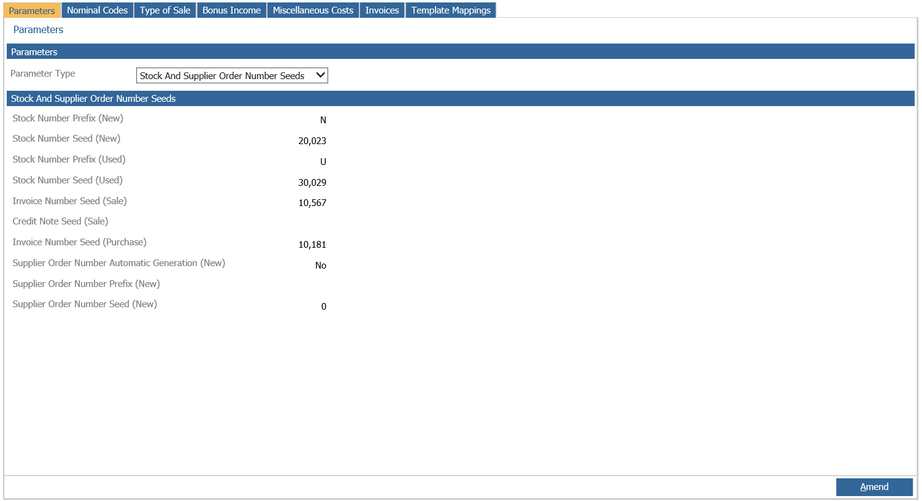Click the Stock And Supplier Order Number Seeds header
Image resolution: width=922 pixels, height=501 pixels.
tap(93, 99)
